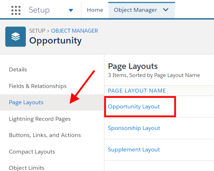Open Lightning Record Pages section
Screen dimensions: 214x171
click(x=40, y=119)
